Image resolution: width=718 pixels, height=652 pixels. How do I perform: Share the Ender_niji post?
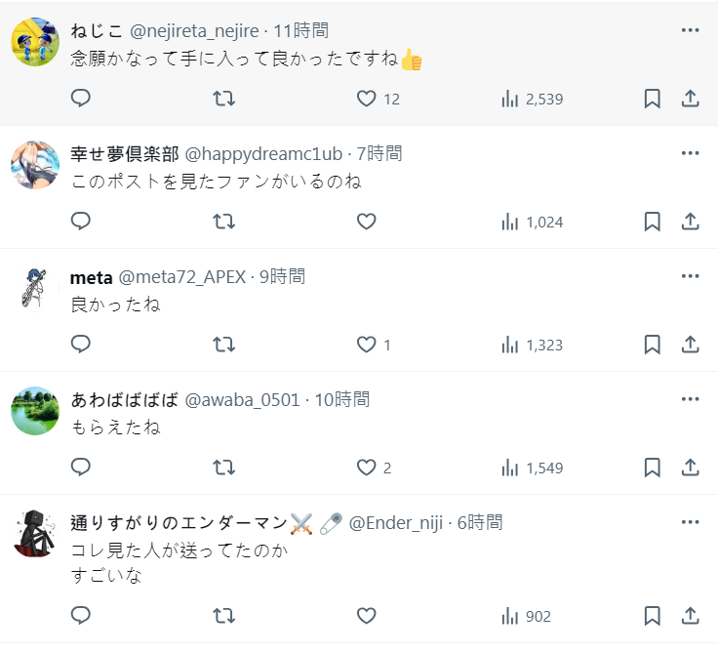(x=690, y=616)
